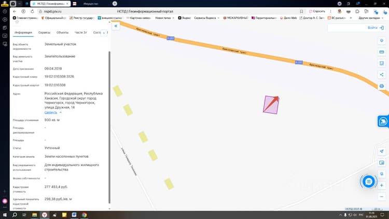Zoom in the map with plus button
The image size is (389, 219).
pos(382,185)
